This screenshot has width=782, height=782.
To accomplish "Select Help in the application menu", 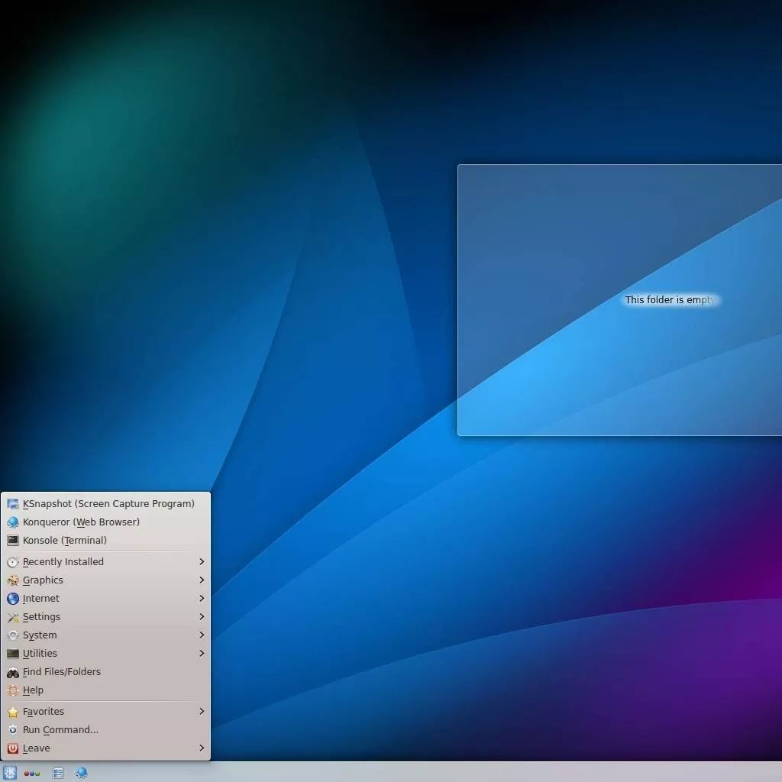I will pyautogui.click(x=33, y=690).
